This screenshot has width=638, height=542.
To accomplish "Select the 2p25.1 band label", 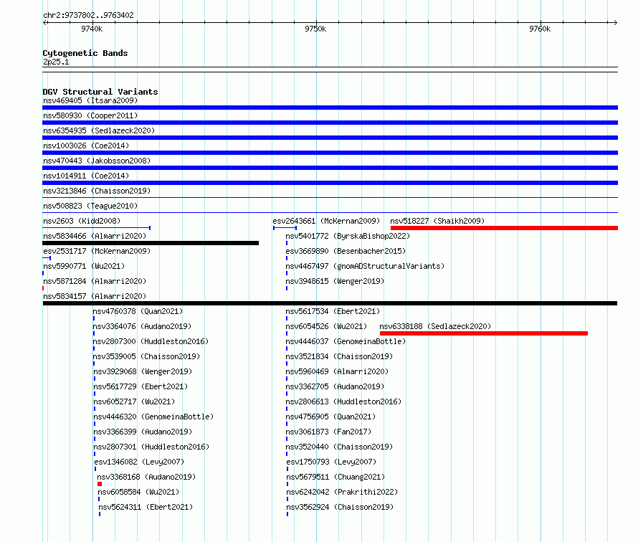I will coord(56,62).
